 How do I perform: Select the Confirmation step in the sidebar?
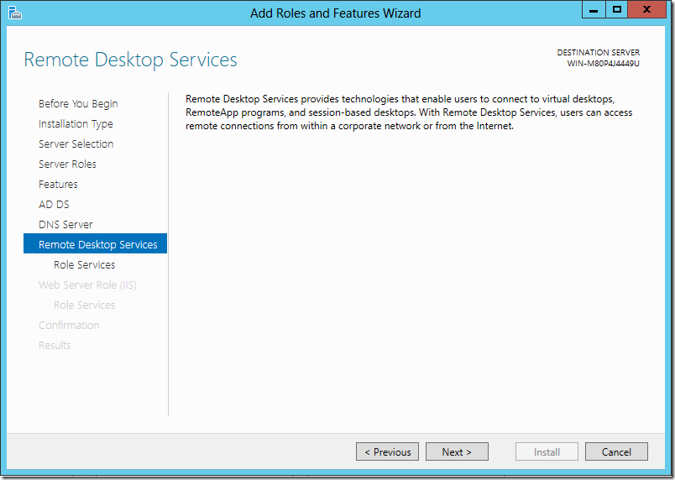click(x=69, y=325)
